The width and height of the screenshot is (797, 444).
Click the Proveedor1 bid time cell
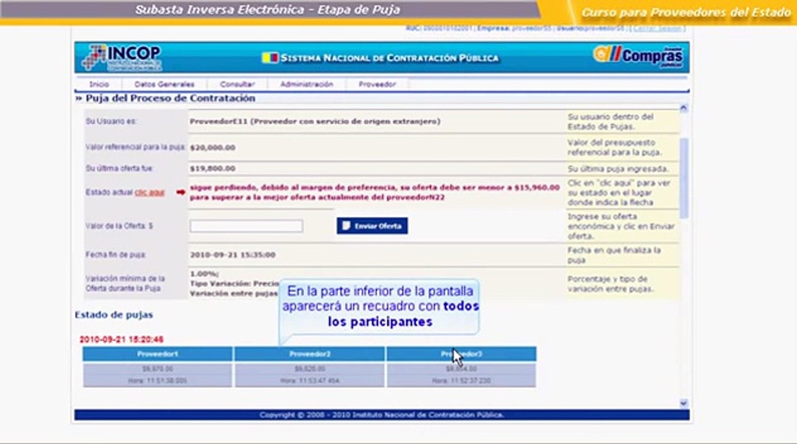point(158,381)
